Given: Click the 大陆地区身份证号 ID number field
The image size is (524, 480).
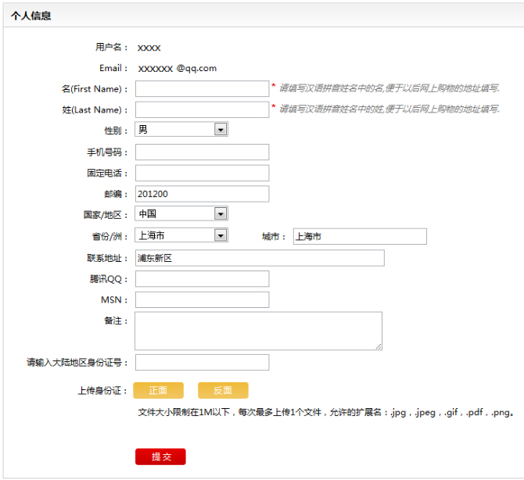Looking at the screenshot, I should coord(202,363).
